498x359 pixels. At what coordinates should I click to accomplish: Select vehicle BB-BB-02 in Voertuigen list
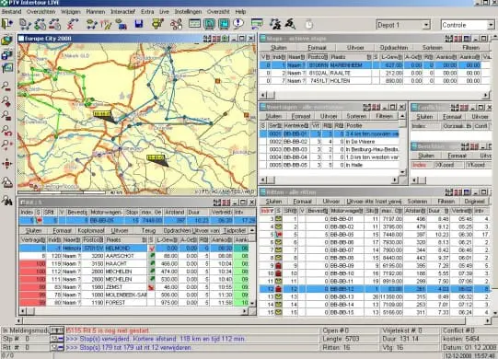click(329, 142)
